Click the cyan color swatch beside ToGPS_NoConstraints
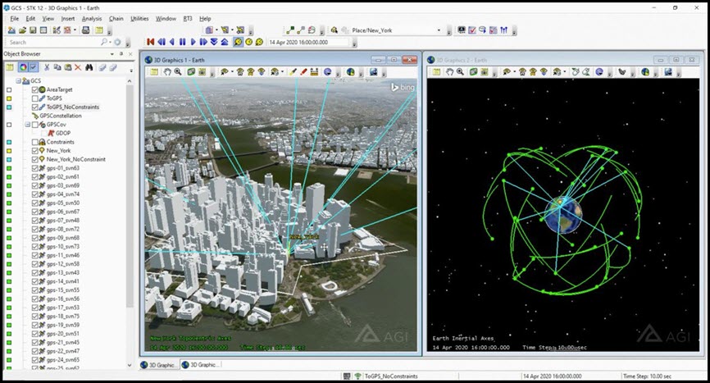710x383 pixels. [x=9, y=107]
